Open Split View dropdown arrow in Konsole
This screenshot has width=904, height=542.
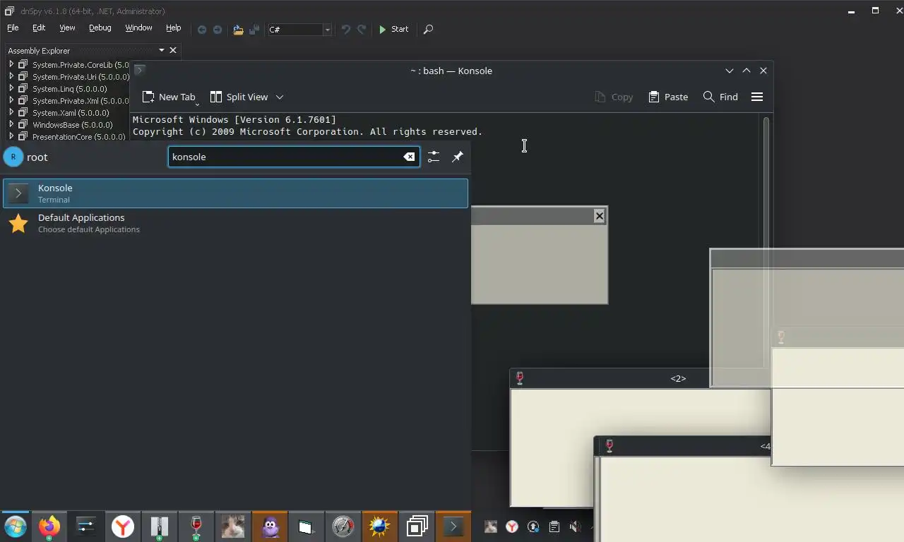tap(280, 97)
